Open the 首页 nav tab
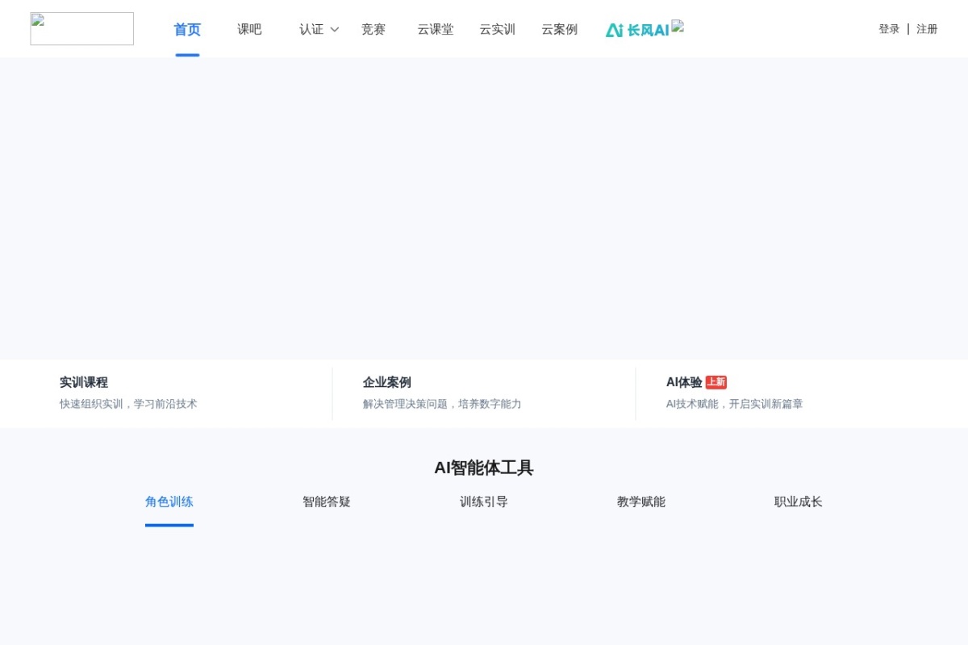This screenshot has width=968, height=645. pyautogui.click(x=187, y=30)
